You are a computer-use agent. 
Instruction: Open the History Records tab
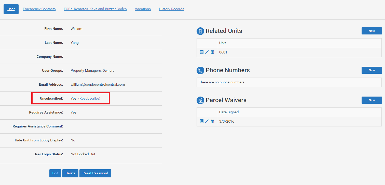point(171,9)
